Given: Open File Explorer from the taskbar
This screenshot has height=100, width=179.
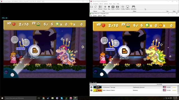Looking at the screenshot, I should tap(53, 98).
